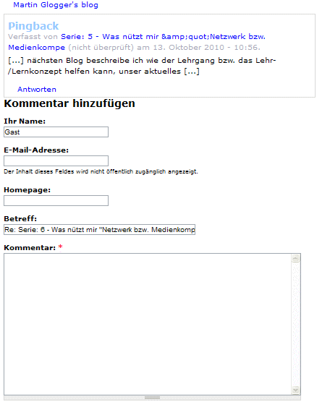Focus the Ihr Name field containing Gast
The height and width of the screenshot is (407, 330).
coord(56,132)
